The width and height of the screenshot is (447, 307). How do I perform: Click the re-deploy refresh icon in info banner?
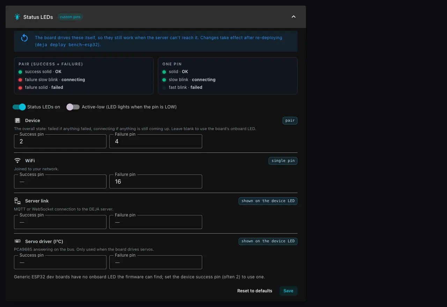[x=24, y=38]
